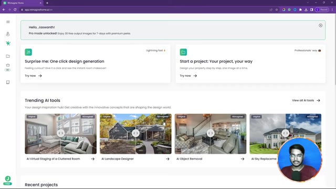Image resolution: width=336 pixels, height=189 pixels.
Task: Open the projects folder icon in sidebar
Action: click(8, 56)
